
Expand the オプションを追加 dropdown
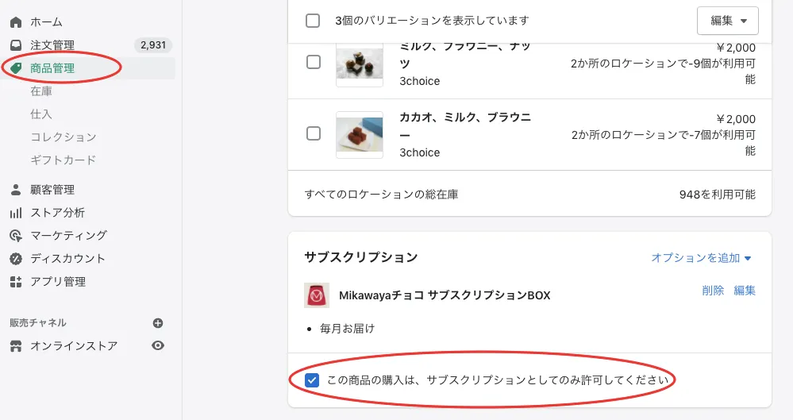point(701,258)
